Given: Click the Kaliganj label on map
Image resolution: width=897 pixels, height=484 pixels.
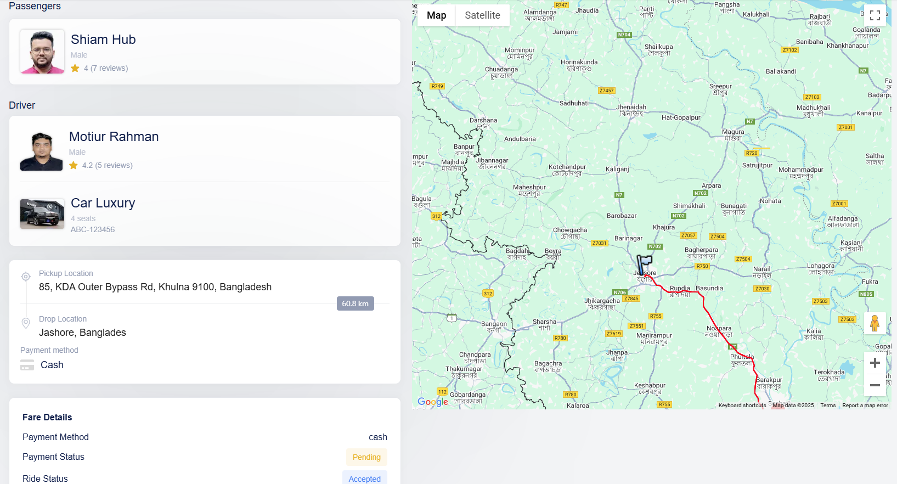Looking at the screenshot, I should coord(617,169).
